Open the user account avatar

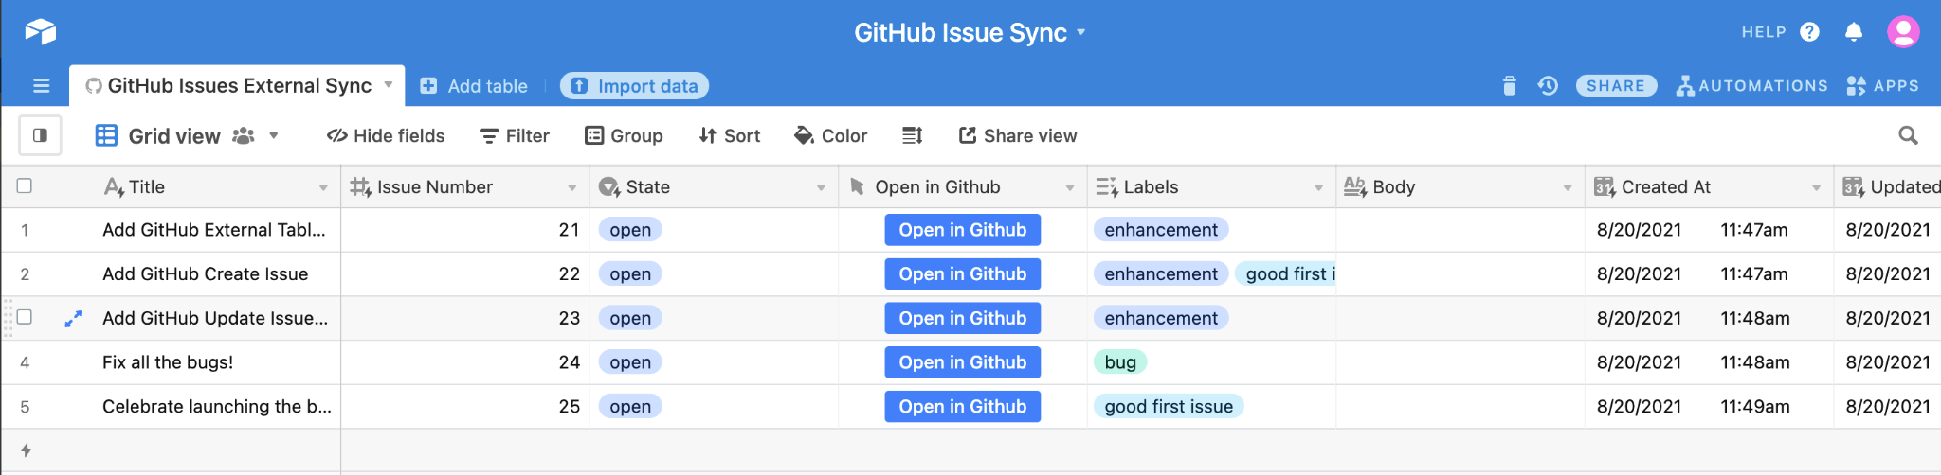click(x=1903, y=32)
